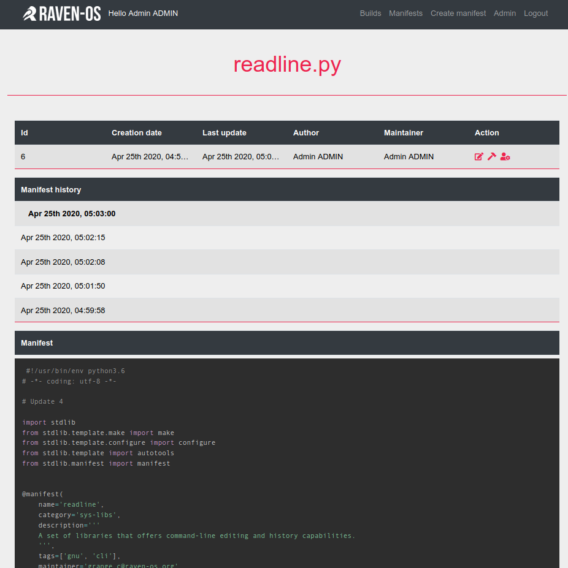Select history entry Apr 25th 2020, 05:02:08
Screen dimensions: 568x568
pos(63,262)
